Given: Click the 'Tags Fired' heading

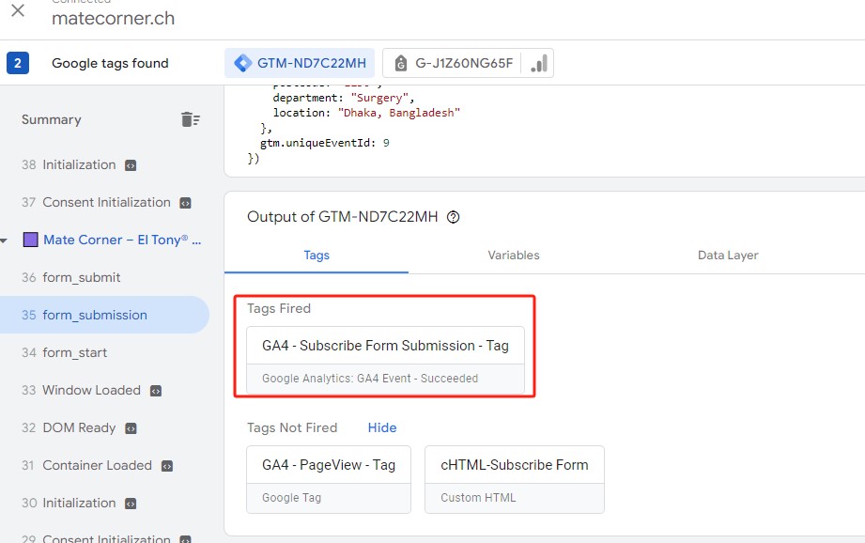Looking at the screenshot, I should (279, 308).
